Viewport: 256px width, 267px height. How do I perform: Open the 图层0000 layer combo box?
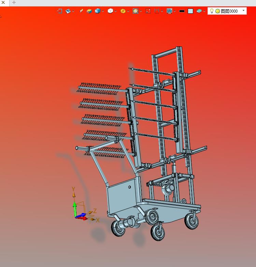pos(227,11)
